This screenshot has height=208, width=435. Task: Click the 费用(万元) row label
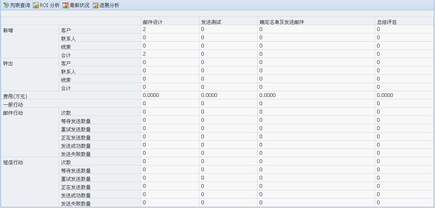pyautogui.click(x=15, y=97)
